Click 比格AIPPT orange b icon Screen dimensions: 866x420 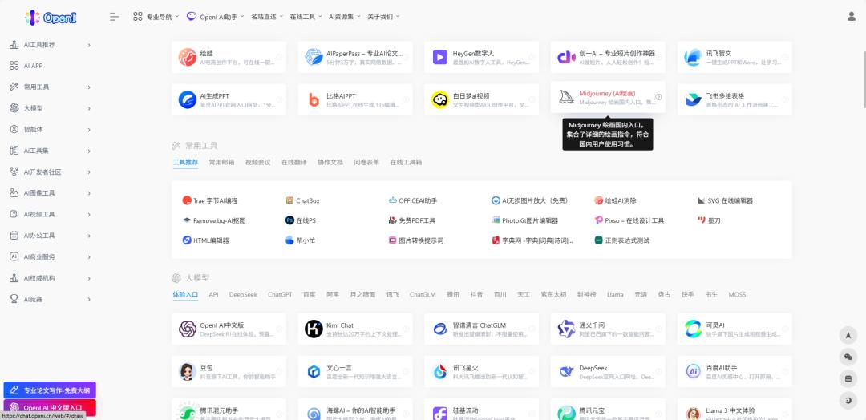point(314,99)
